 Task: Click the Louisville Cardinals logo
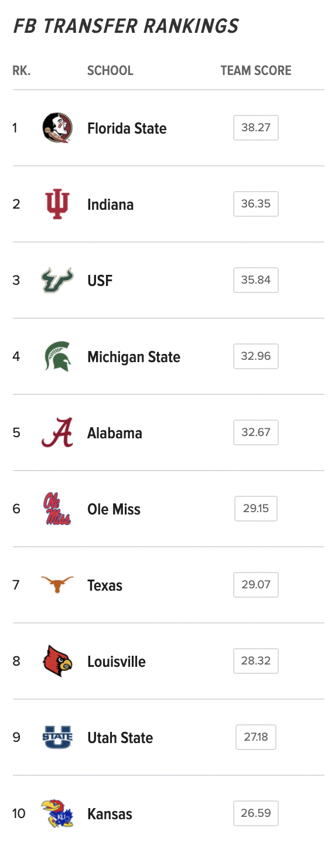click(x=57, y=661)
